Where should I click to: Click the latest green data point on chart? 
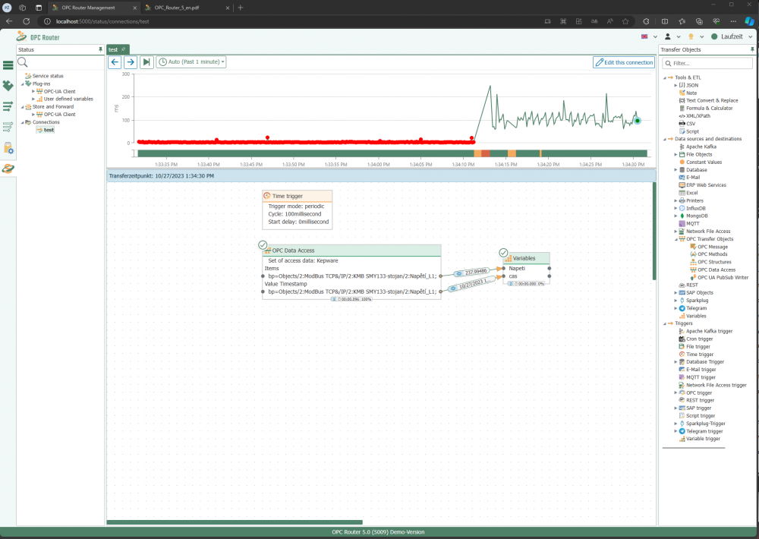tap(638, 121)
